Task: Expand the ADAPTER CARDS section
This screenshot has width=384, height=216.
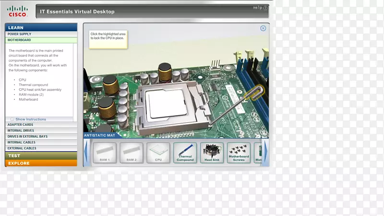Action: (x=41, y=125)
